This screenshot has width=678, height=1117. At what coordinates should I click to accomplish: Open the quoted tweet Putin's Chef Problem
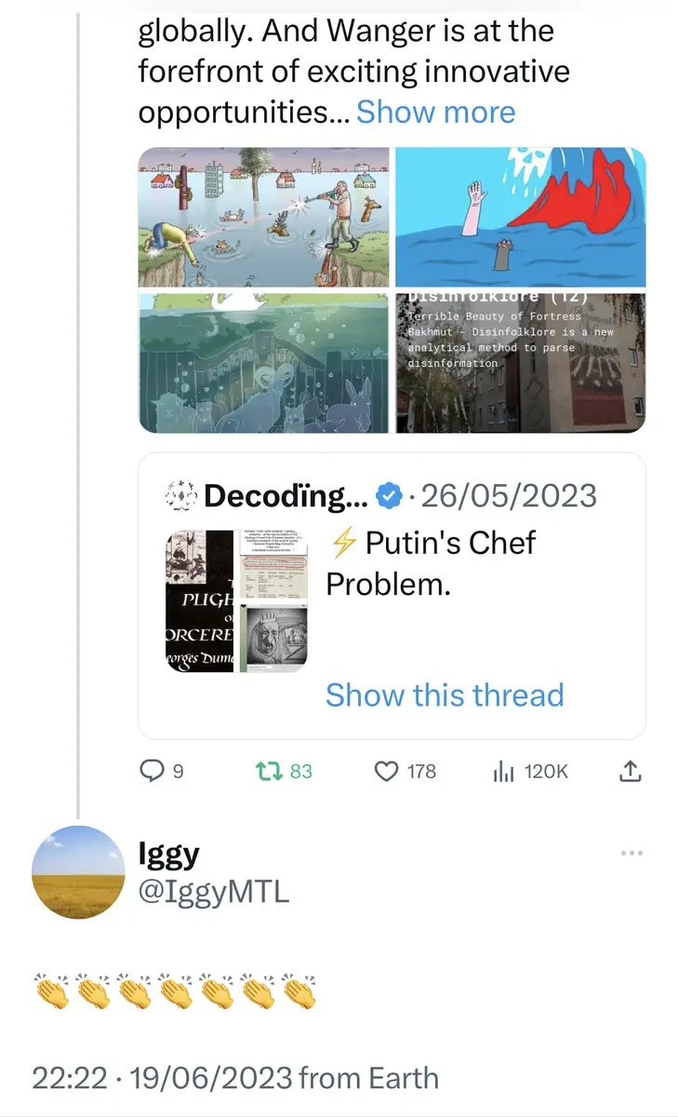coord(431,562)
